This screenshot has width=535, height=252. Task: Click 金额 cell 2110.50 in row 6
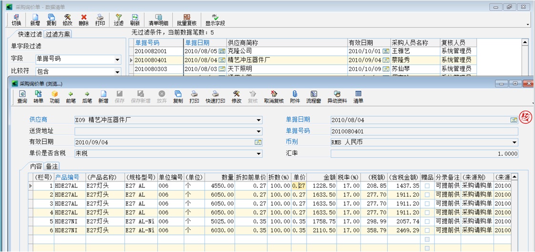[x=322, y=231]
